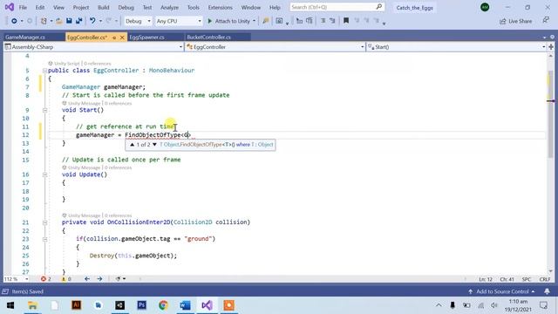Click the uncomment selected lines icon
This screenshot has height=314, width=558.
tap(332, 21)
